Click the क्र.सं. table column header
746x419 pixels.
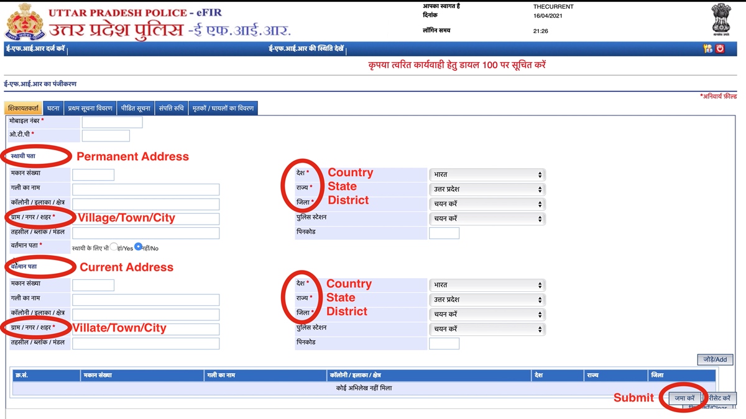[x=46, y=376]
